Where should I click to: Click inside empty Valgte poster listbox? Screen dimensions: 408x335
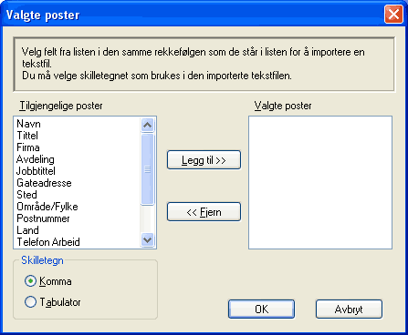point(320,182)
